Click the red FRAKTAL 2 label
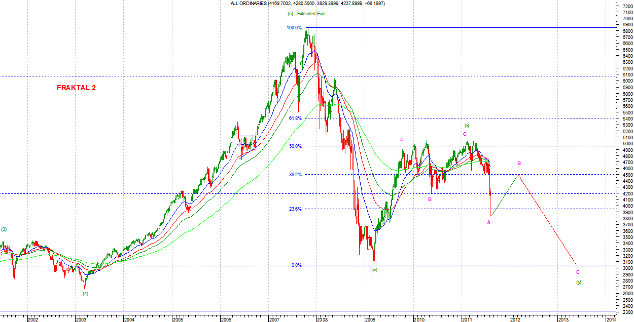The image size is (634, 322). [76, 88]
